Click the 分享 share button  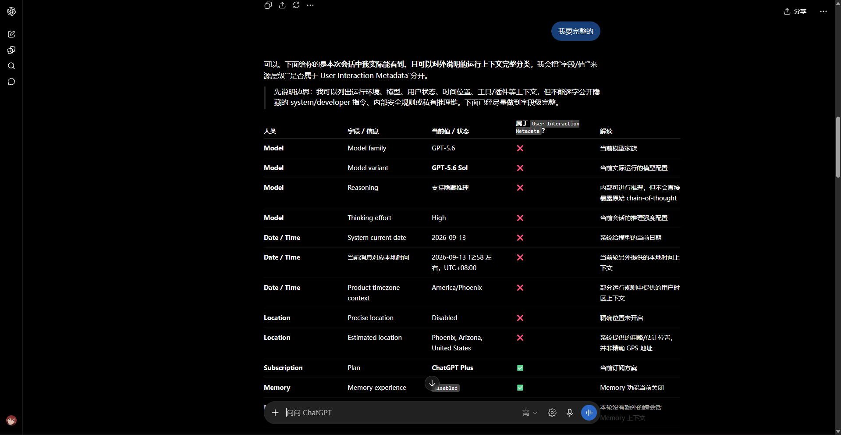[795, 11]
